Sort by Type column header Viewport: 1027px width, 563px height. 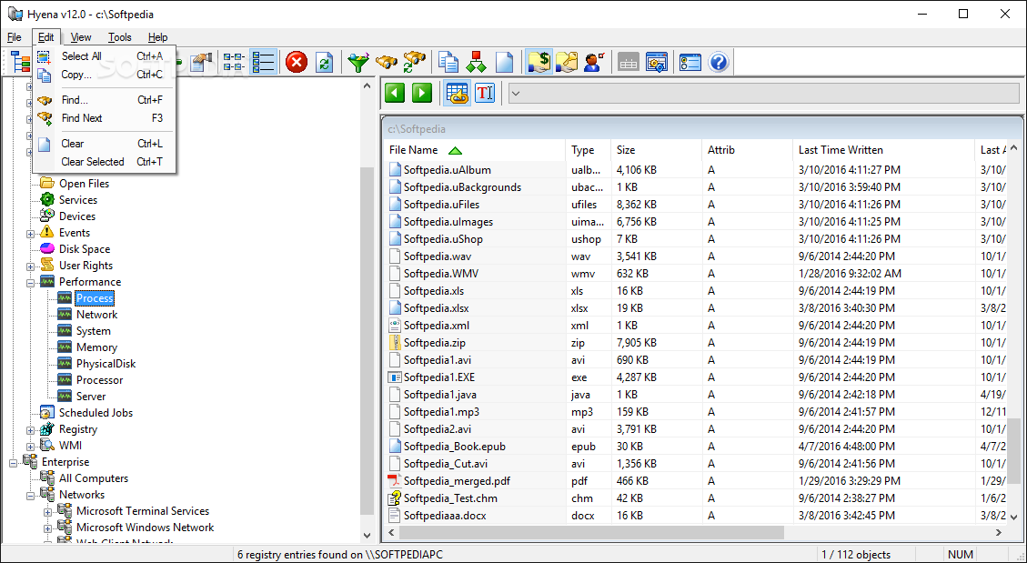coord(589,150)
